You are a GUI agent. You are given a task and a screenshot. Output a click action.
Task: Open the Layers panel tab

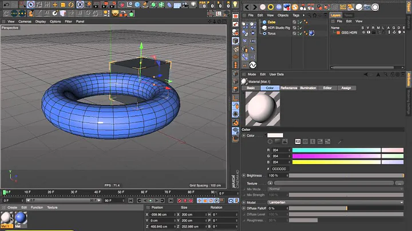[x=335, y=15]
